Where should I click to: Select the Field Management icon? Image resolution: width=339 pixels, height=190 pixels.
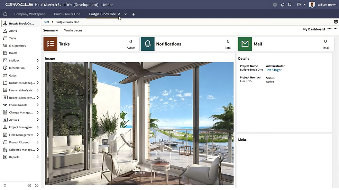[x=5, y=134]
